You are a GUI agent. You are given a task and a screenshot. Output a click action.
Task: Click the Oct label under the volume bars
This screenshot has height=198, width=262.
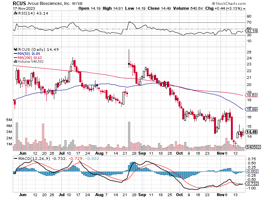pos(180,153)
